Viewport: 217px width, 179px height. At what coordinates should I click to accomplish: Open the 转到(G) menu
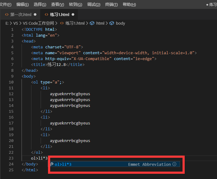(75, 5)
